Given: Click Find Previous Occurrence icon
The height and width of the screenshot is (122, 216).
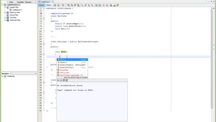Looking at the screenshot, I should [x=72, y=5].
